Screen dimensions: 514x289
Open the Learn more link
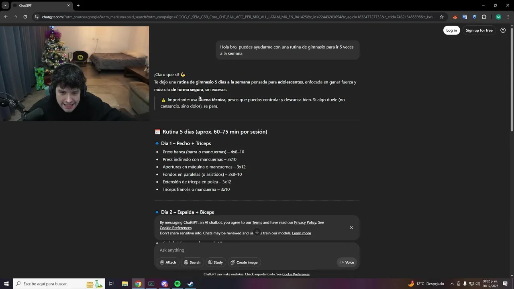pos(302,233)
